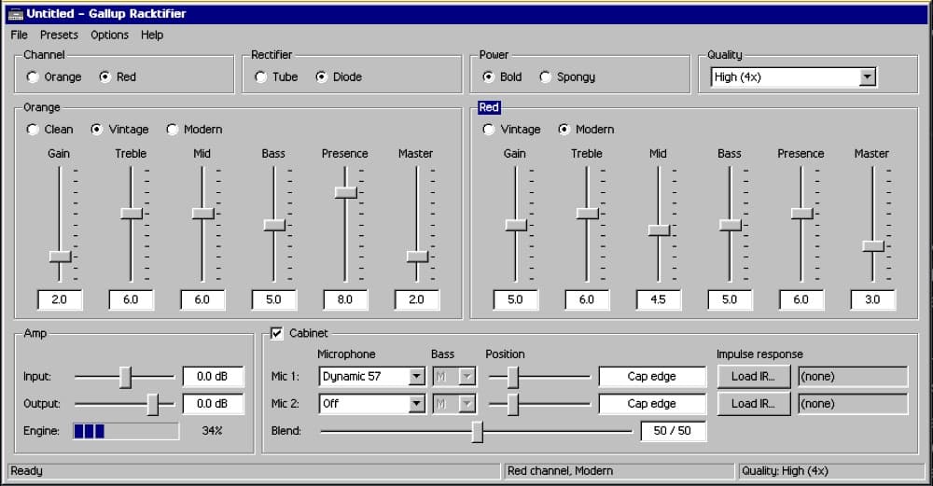Click Mic 2 Cap edge position field

[652, 404]
